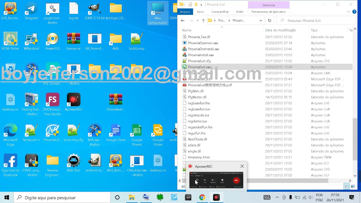Select PhoenixInstall.exe in file list
Viewport: 361px width, 203px height.
coord(201,55)
